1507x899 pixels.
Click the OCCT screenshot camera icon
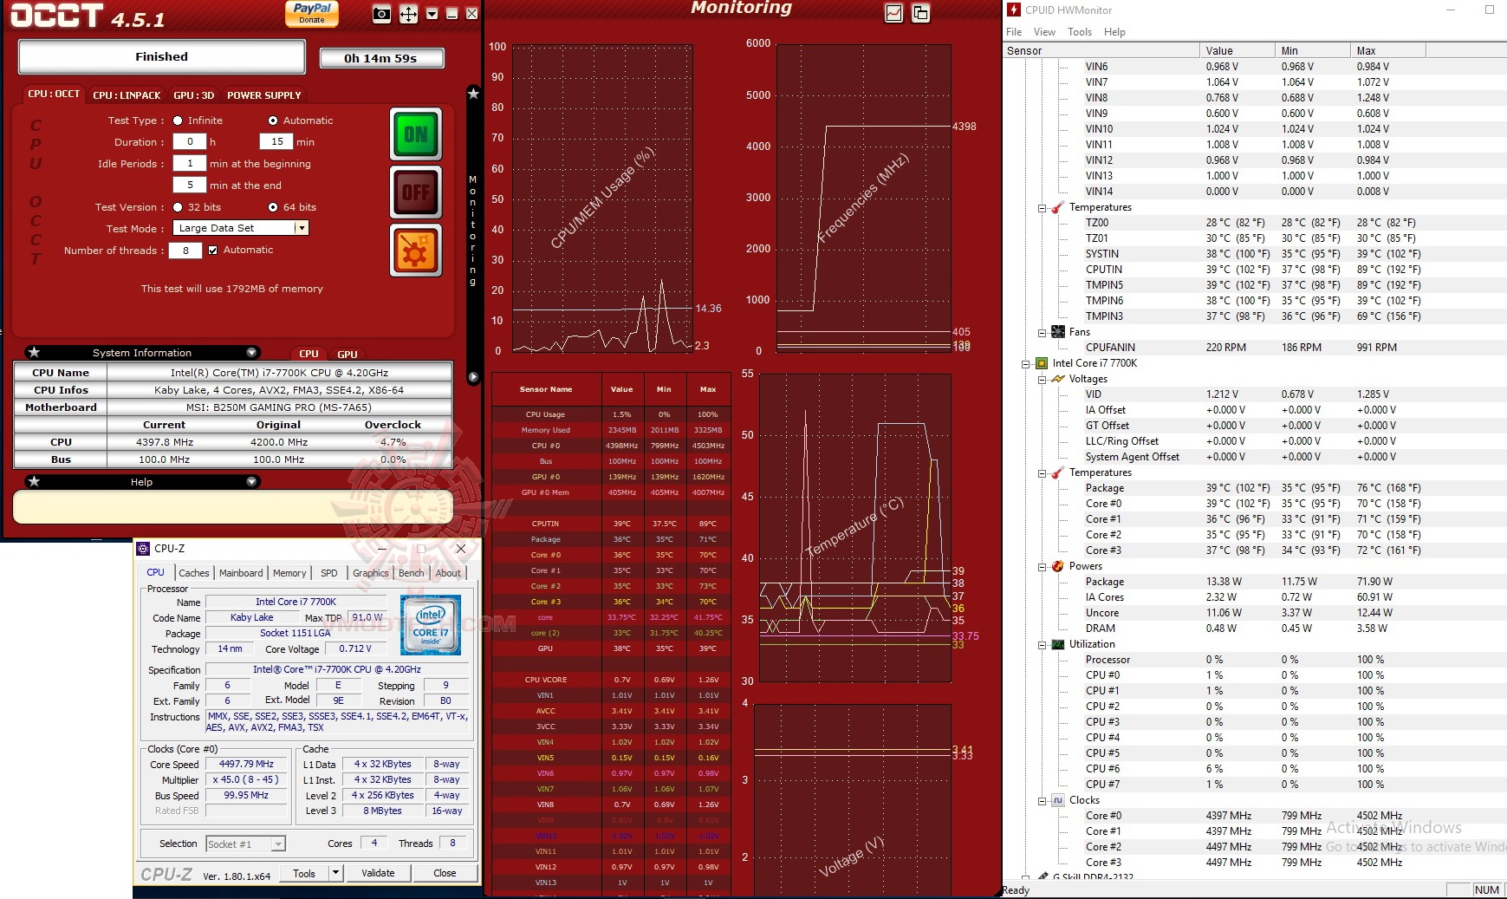tap(381, 14)
